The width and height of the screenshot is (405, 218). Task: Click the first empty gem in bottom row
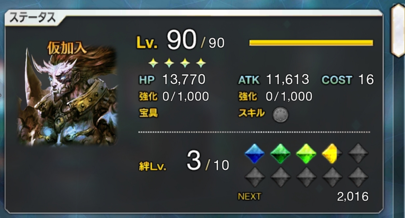click(x=255, y=177)
